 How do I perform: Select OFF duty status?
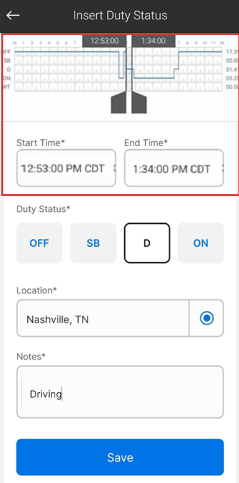(39, 243)
